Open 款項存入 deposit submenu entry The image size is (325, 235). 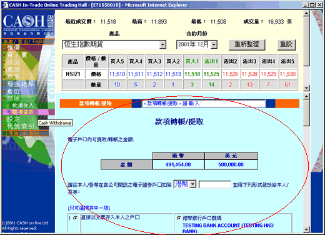[22, 106]
